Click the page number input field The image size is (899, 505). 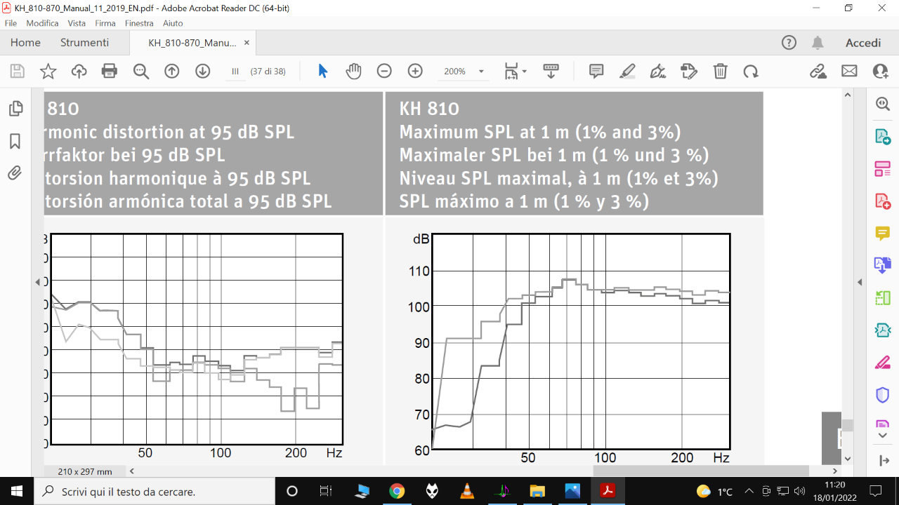click(x=235, y=71)
